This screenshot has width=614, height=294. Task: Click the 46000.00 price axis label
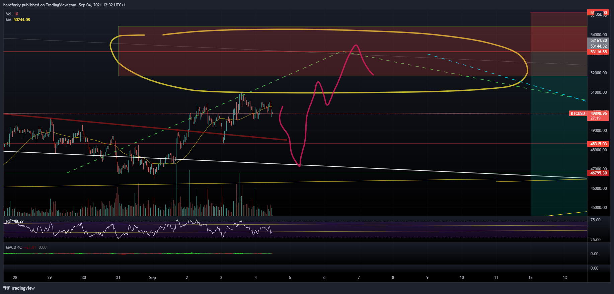click(x=599, y=189)
